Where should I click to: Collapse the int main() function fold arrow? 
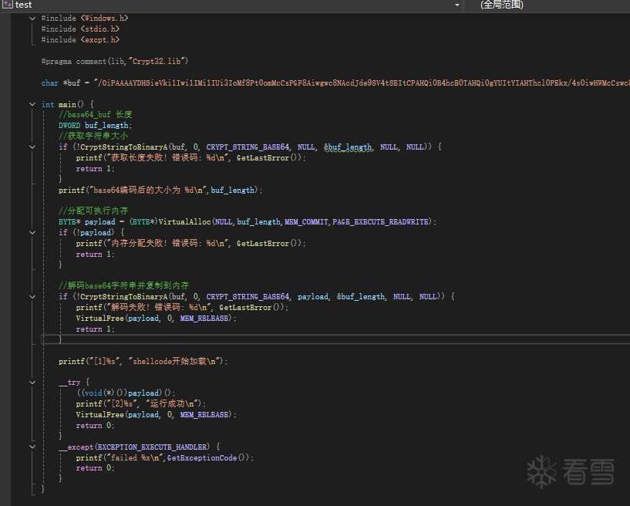coord(32,104)
